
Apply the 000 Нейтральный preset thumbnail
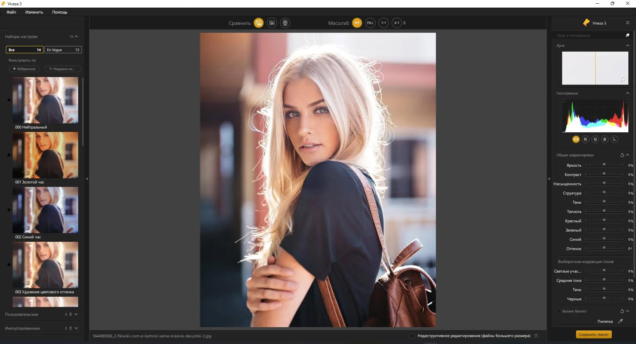pos(45,100)
